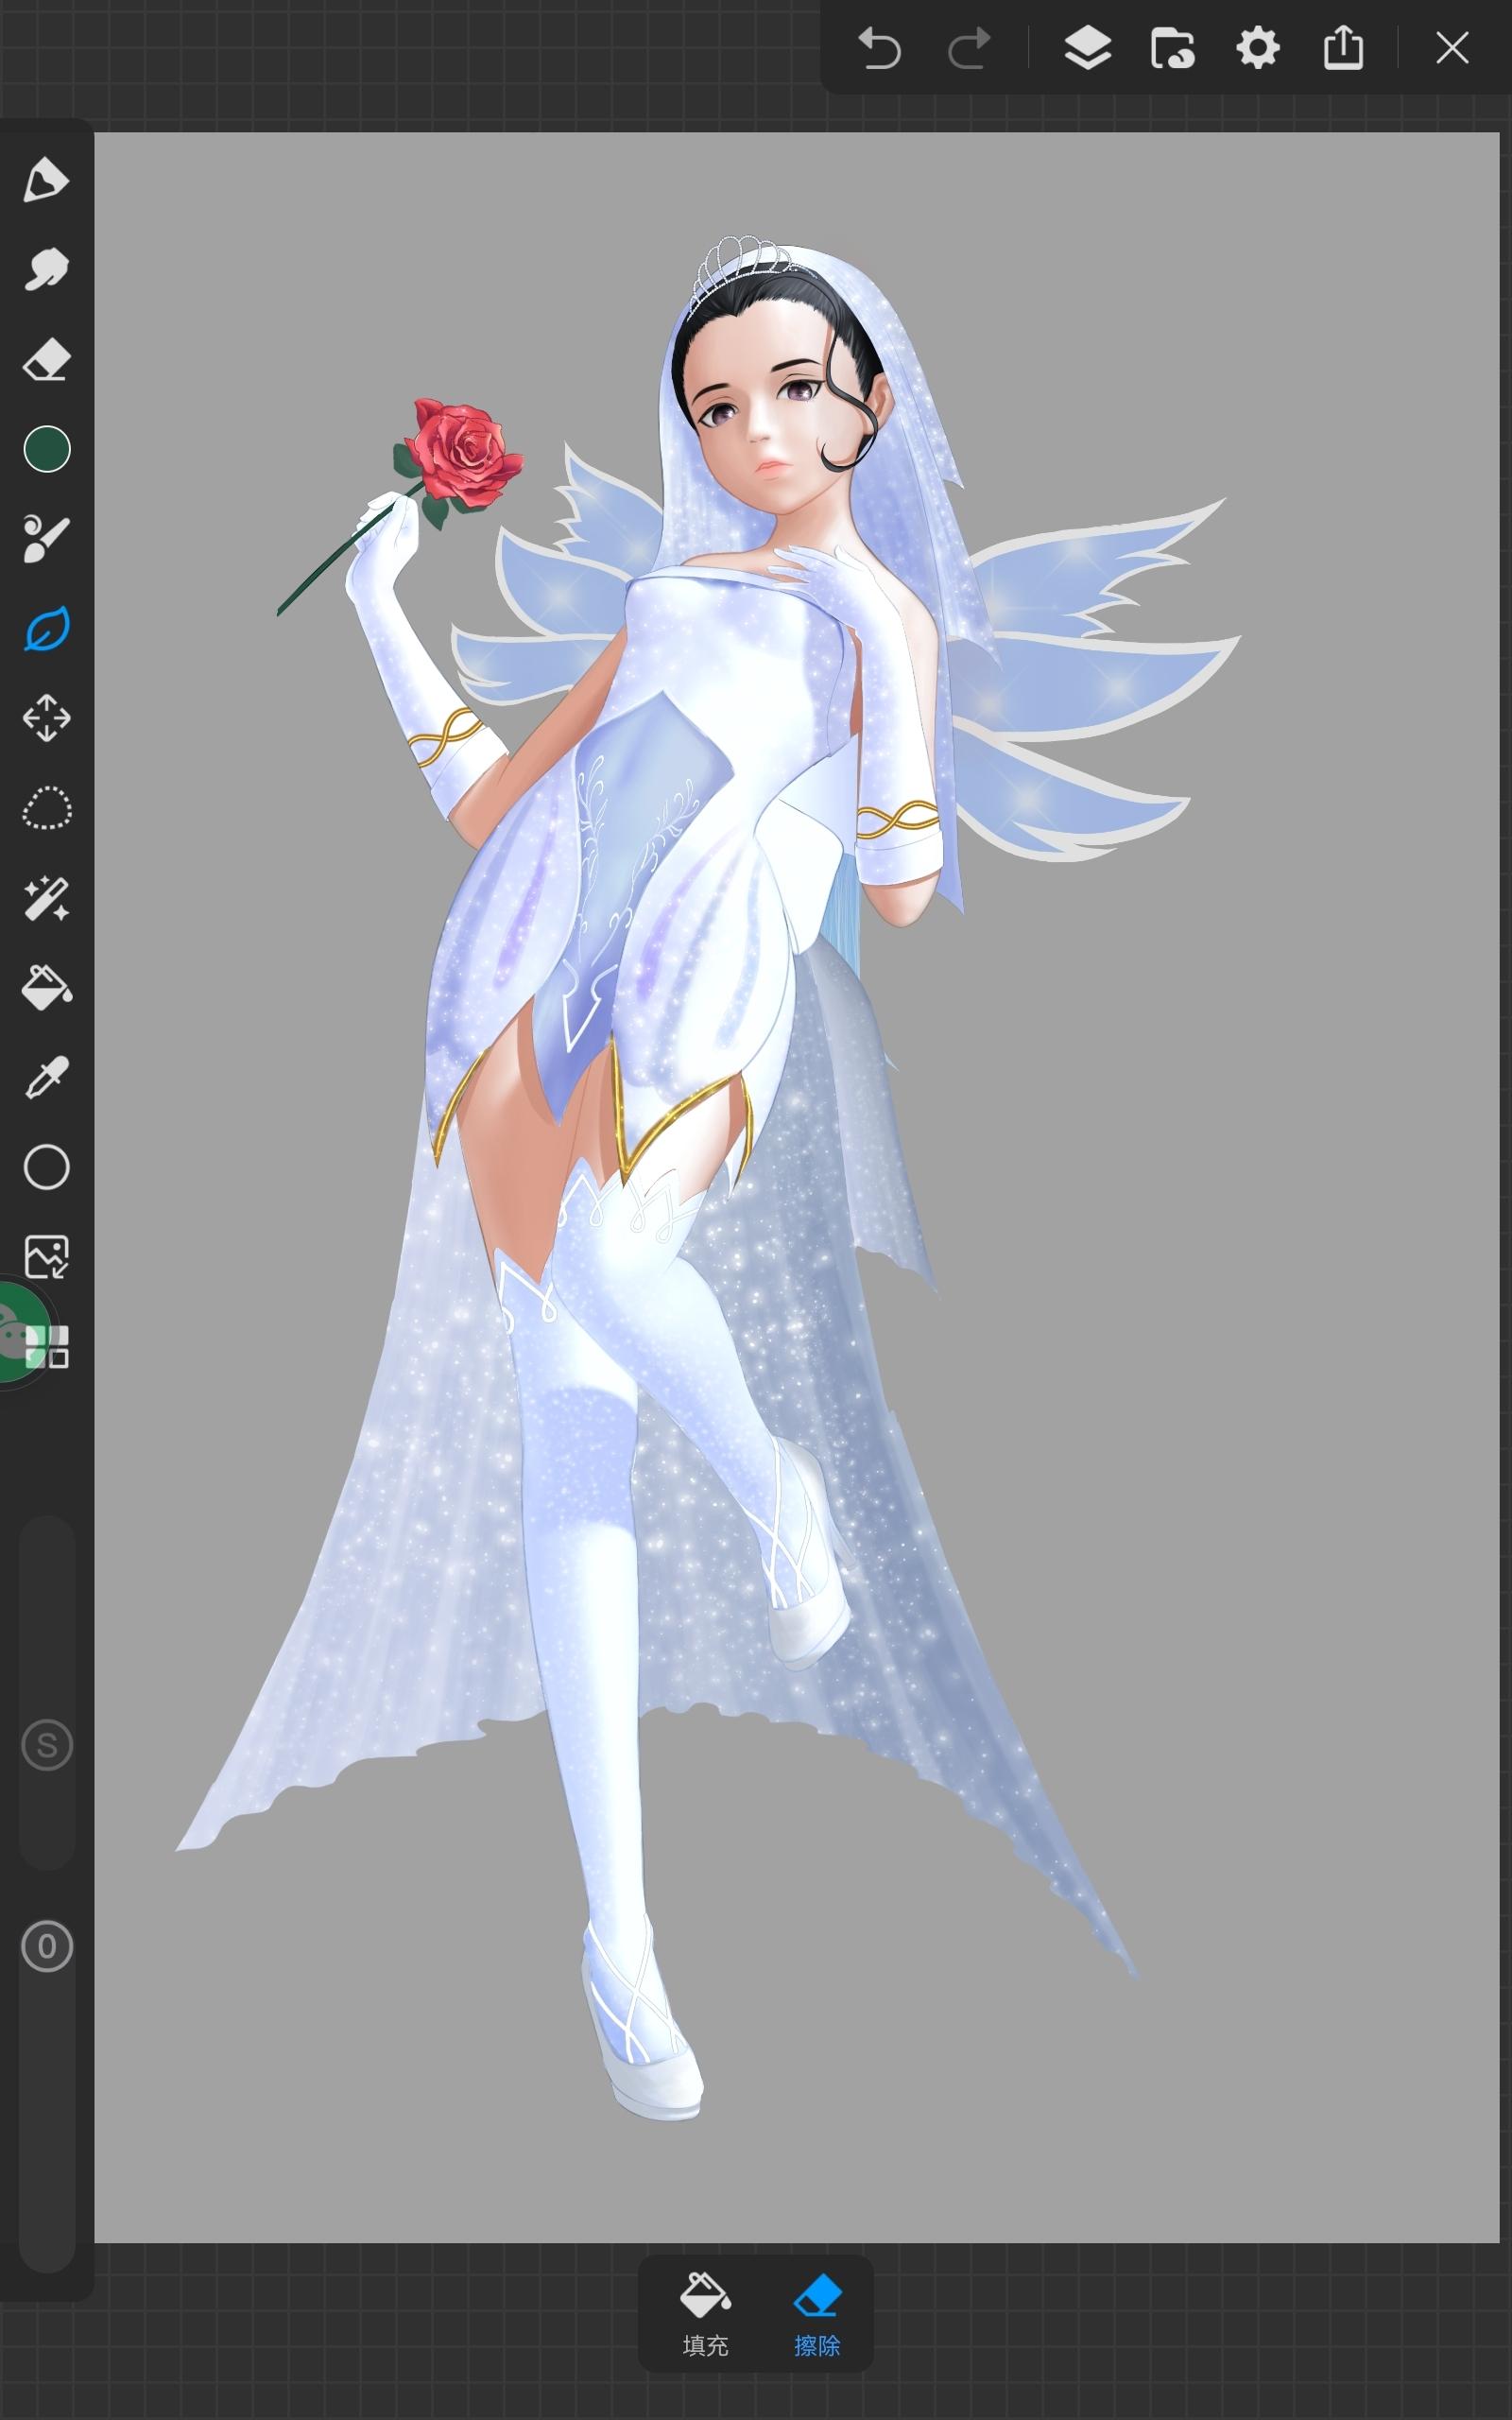Screen dimensions: 1512x2420
Task: Open the dark green color swatch
Action: 46,449
